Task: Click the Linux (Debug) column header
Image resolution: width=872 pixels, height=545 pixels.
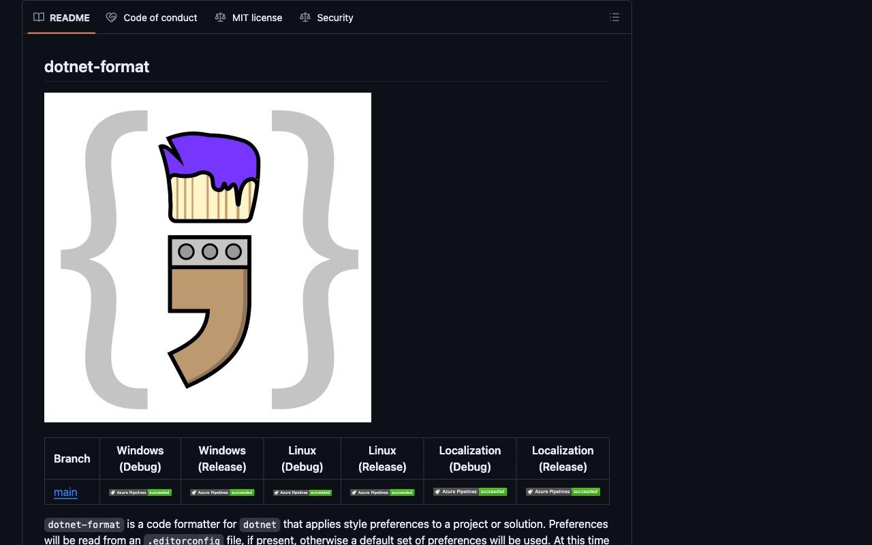Action: click(302, 458)
